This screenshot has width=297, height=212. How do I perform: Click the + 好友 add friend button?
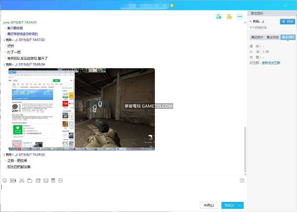(x=287, y=21)
